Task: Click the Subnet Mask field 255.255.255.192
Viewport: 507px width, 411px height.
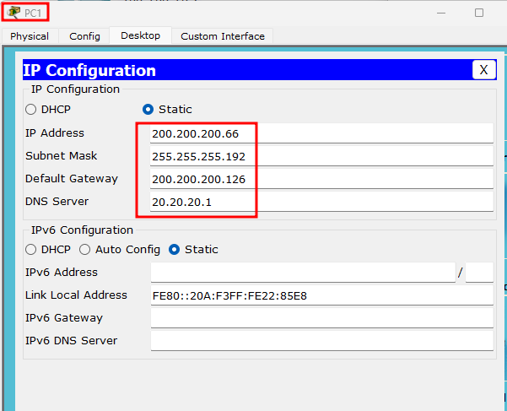Action: pos(321,156)
